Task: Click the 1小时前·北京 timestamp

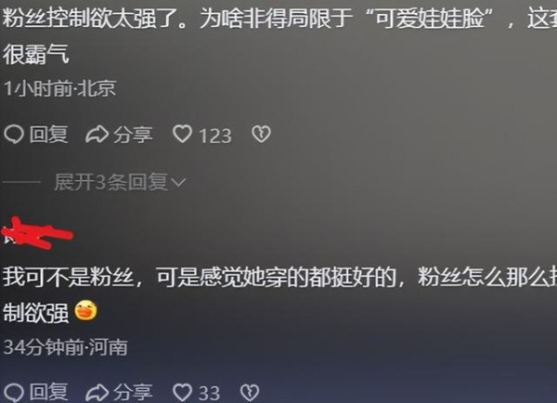Action: click(x=59, y=88)
